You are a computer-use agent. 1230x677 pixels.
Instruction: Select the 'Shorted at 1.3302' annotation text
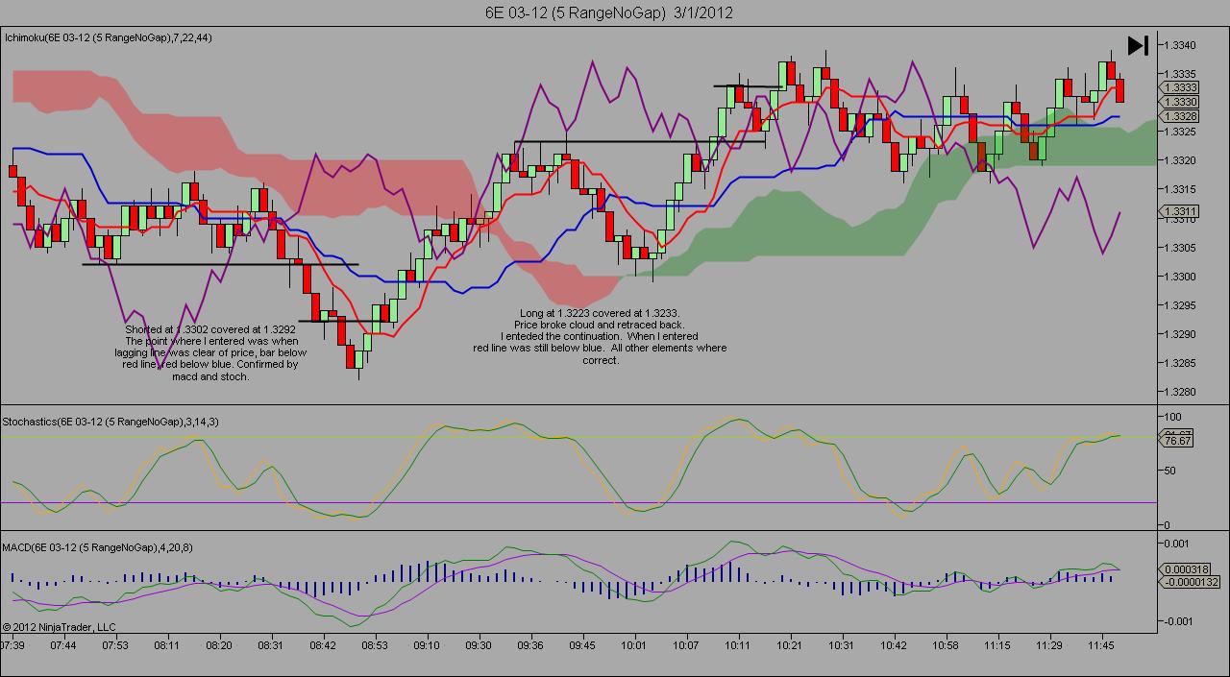pos(211,353)
